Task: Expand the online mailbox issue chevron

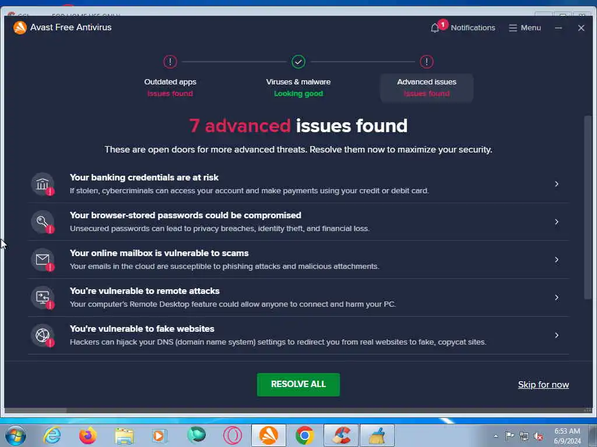Action: tap(557, 260)
